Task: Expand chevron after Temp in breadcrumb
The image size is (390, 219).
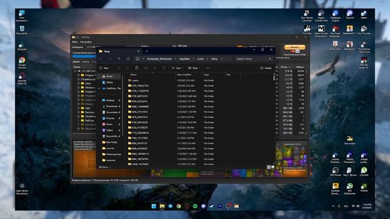Action: click(x=221, y=59)
